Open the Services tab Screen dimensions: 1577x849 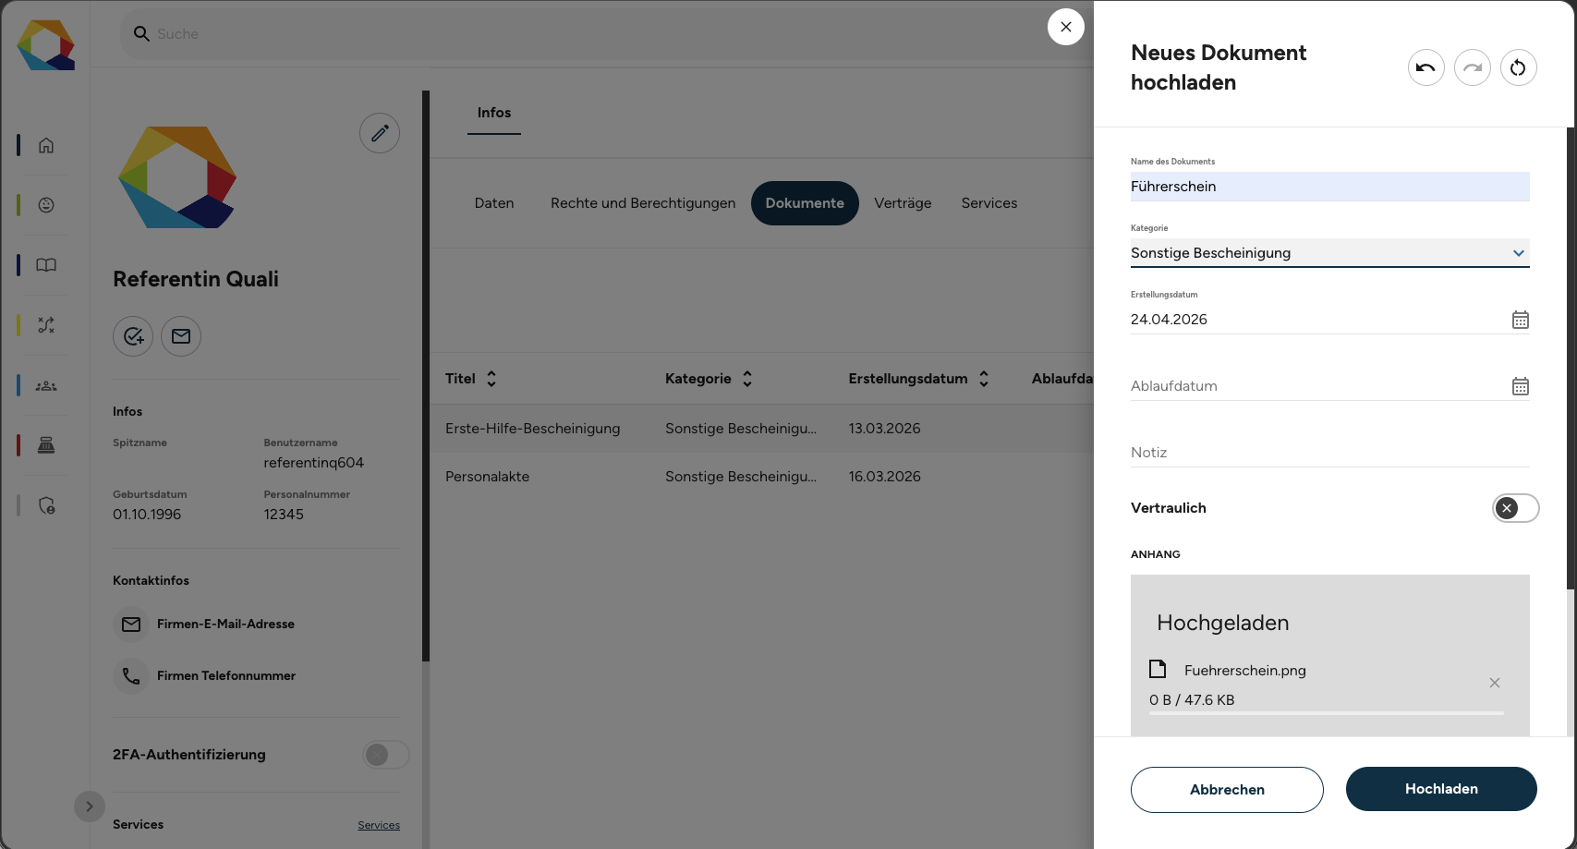pyautogui.click(x=989, y=203)
